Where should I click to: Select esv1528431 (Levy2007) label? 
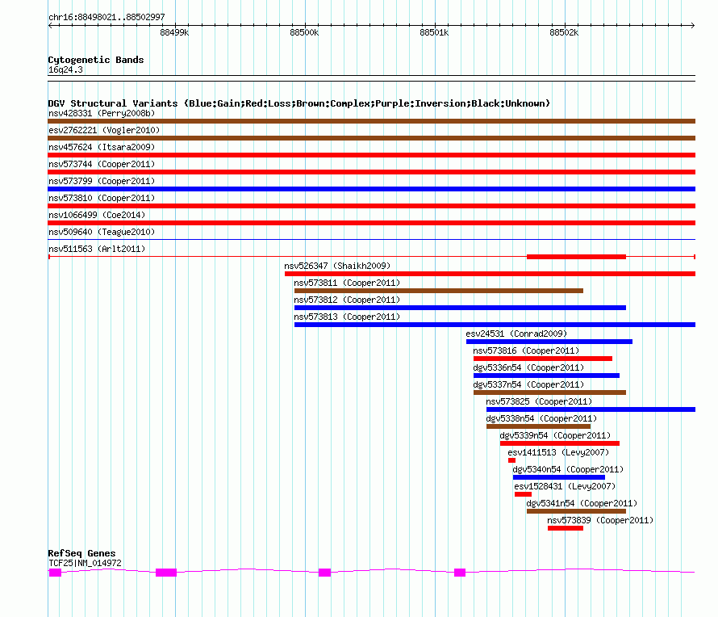[x=565, y=486]
